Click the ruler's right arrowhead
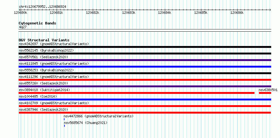Viewport: 280px width, 138px height. 270,10
